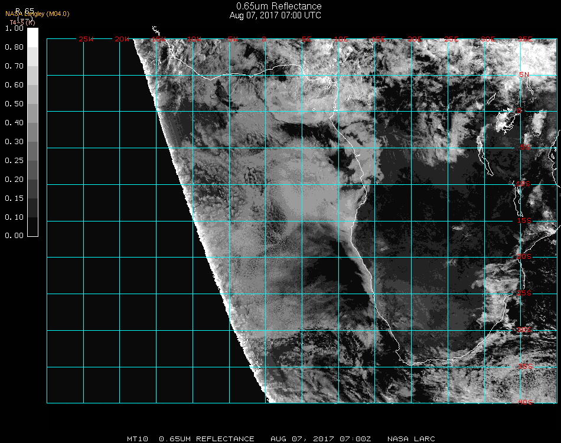The height and width of the screenshot is (443, 561).
Task: Click the 'NASA Langley (M04.0)' label
Action: 37,14
